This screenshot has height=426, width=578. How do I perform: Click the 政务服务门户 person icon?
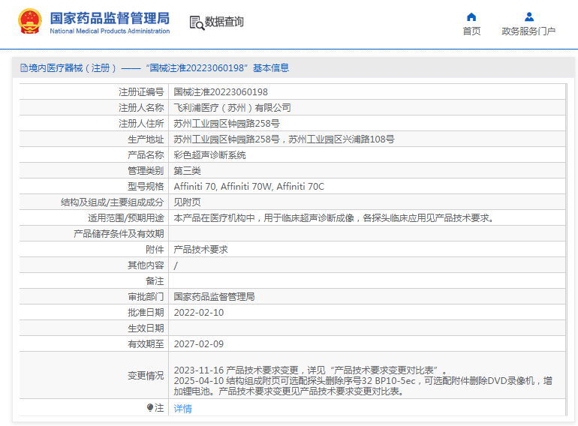528,16
